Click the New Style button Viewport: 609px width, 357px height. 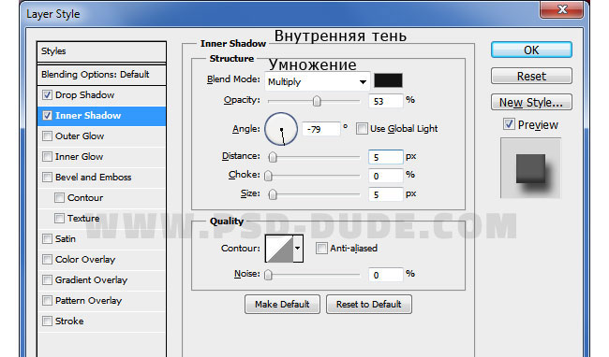[531, 102]
